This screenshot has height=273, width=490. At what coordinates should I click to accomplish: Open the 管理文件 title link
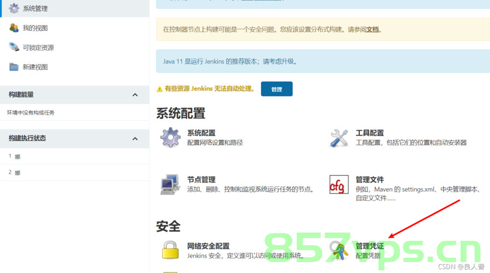[370, 180]
